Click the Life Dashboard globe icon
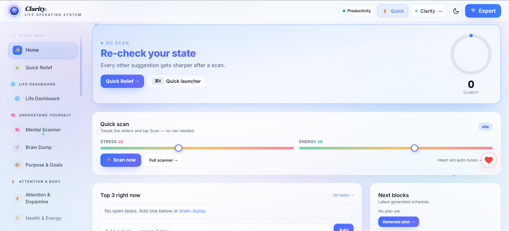 coord(17,99)
